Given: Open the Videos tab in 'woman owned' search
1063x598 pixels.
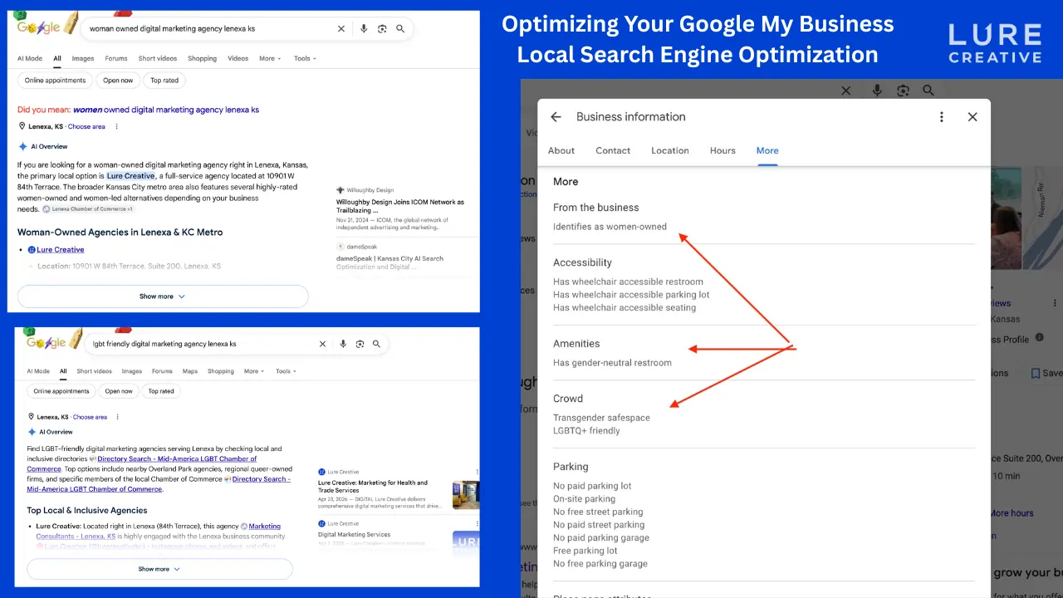Looking at the screenshot, I should (x=238, y=58).
